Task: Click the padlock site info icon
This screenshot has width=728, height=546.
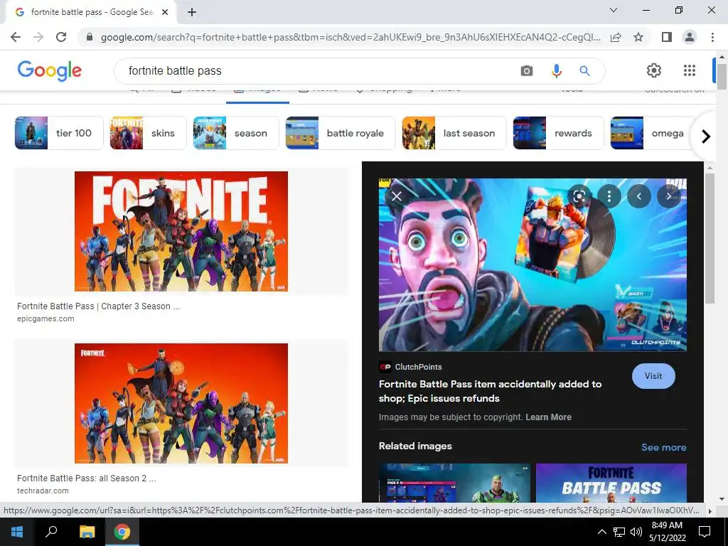Action: tap(90, 37)
